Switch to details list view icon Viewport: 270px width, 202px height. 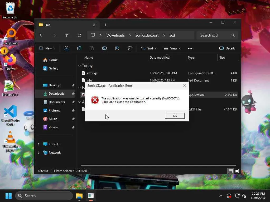pyautogui.click(x=230, y=171)
